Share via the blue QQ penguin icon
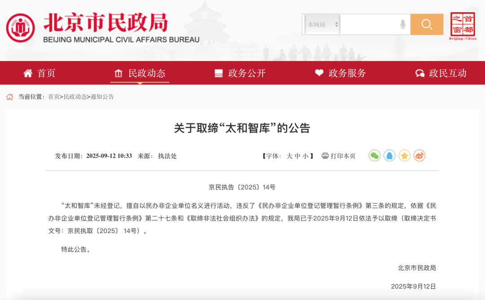 tap(389, 156)
